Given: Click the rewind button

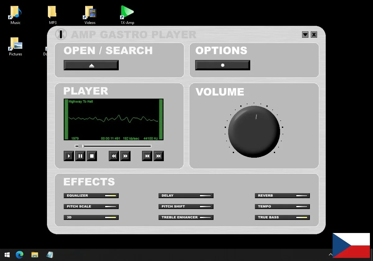Looking at the screenshot, I should pos(114,156).
